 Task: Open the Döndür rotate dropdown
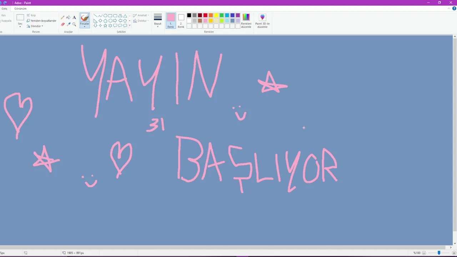pos(35,26)
